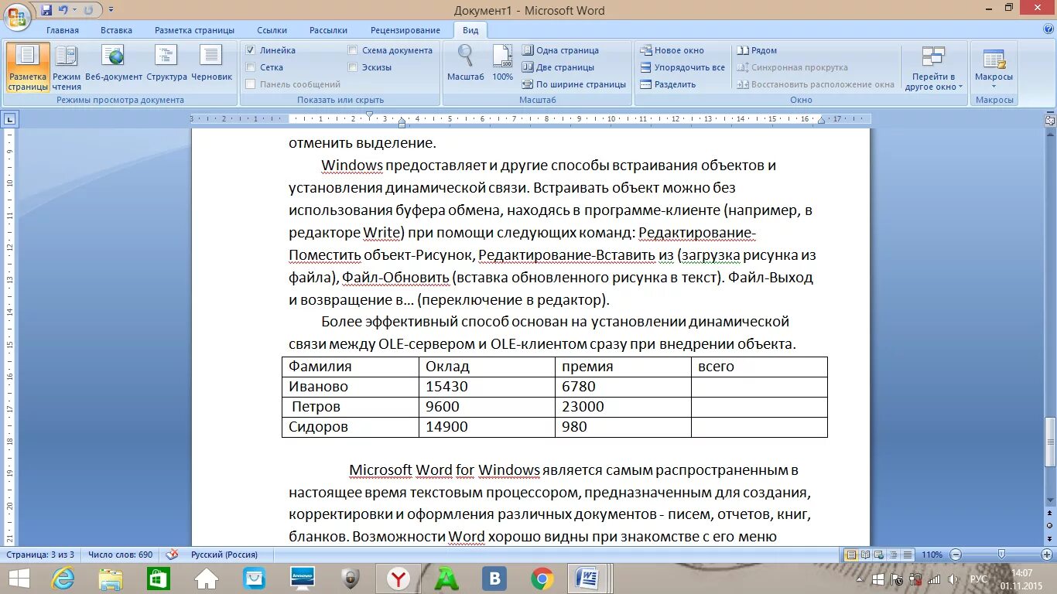
Task: Open Windows Start button on taskbar
Action: tap(19, 579)
